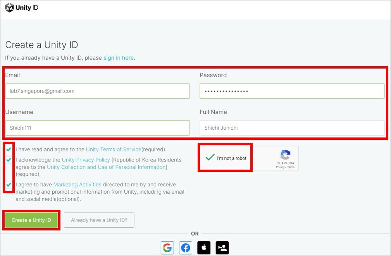Click the Create a Unity ID button
Viewport: 391px width, 256px height.
(31, 220)
